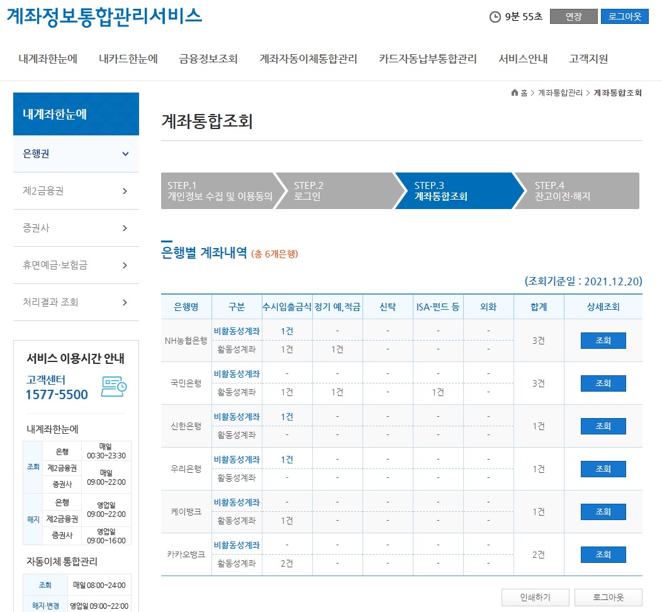The height and width of the screenshot is (612, 662).
Task: Click 조회 button for 신한은행
Action: coord(603,426)
